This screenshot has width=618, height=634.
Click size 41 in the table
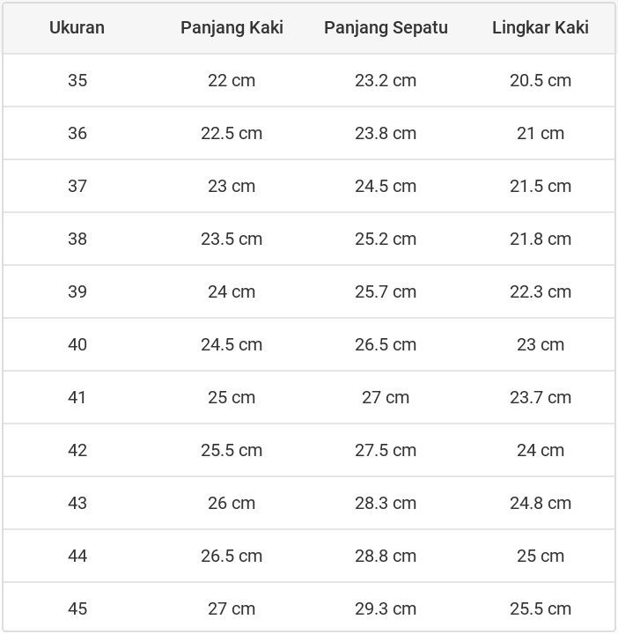[x=77, y=397]
